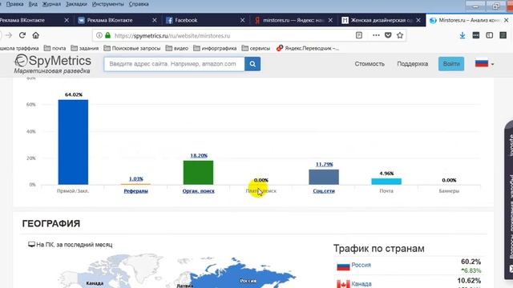Click Россия on the world map
The image size is (513, 288).
click(x=248, y=281)
